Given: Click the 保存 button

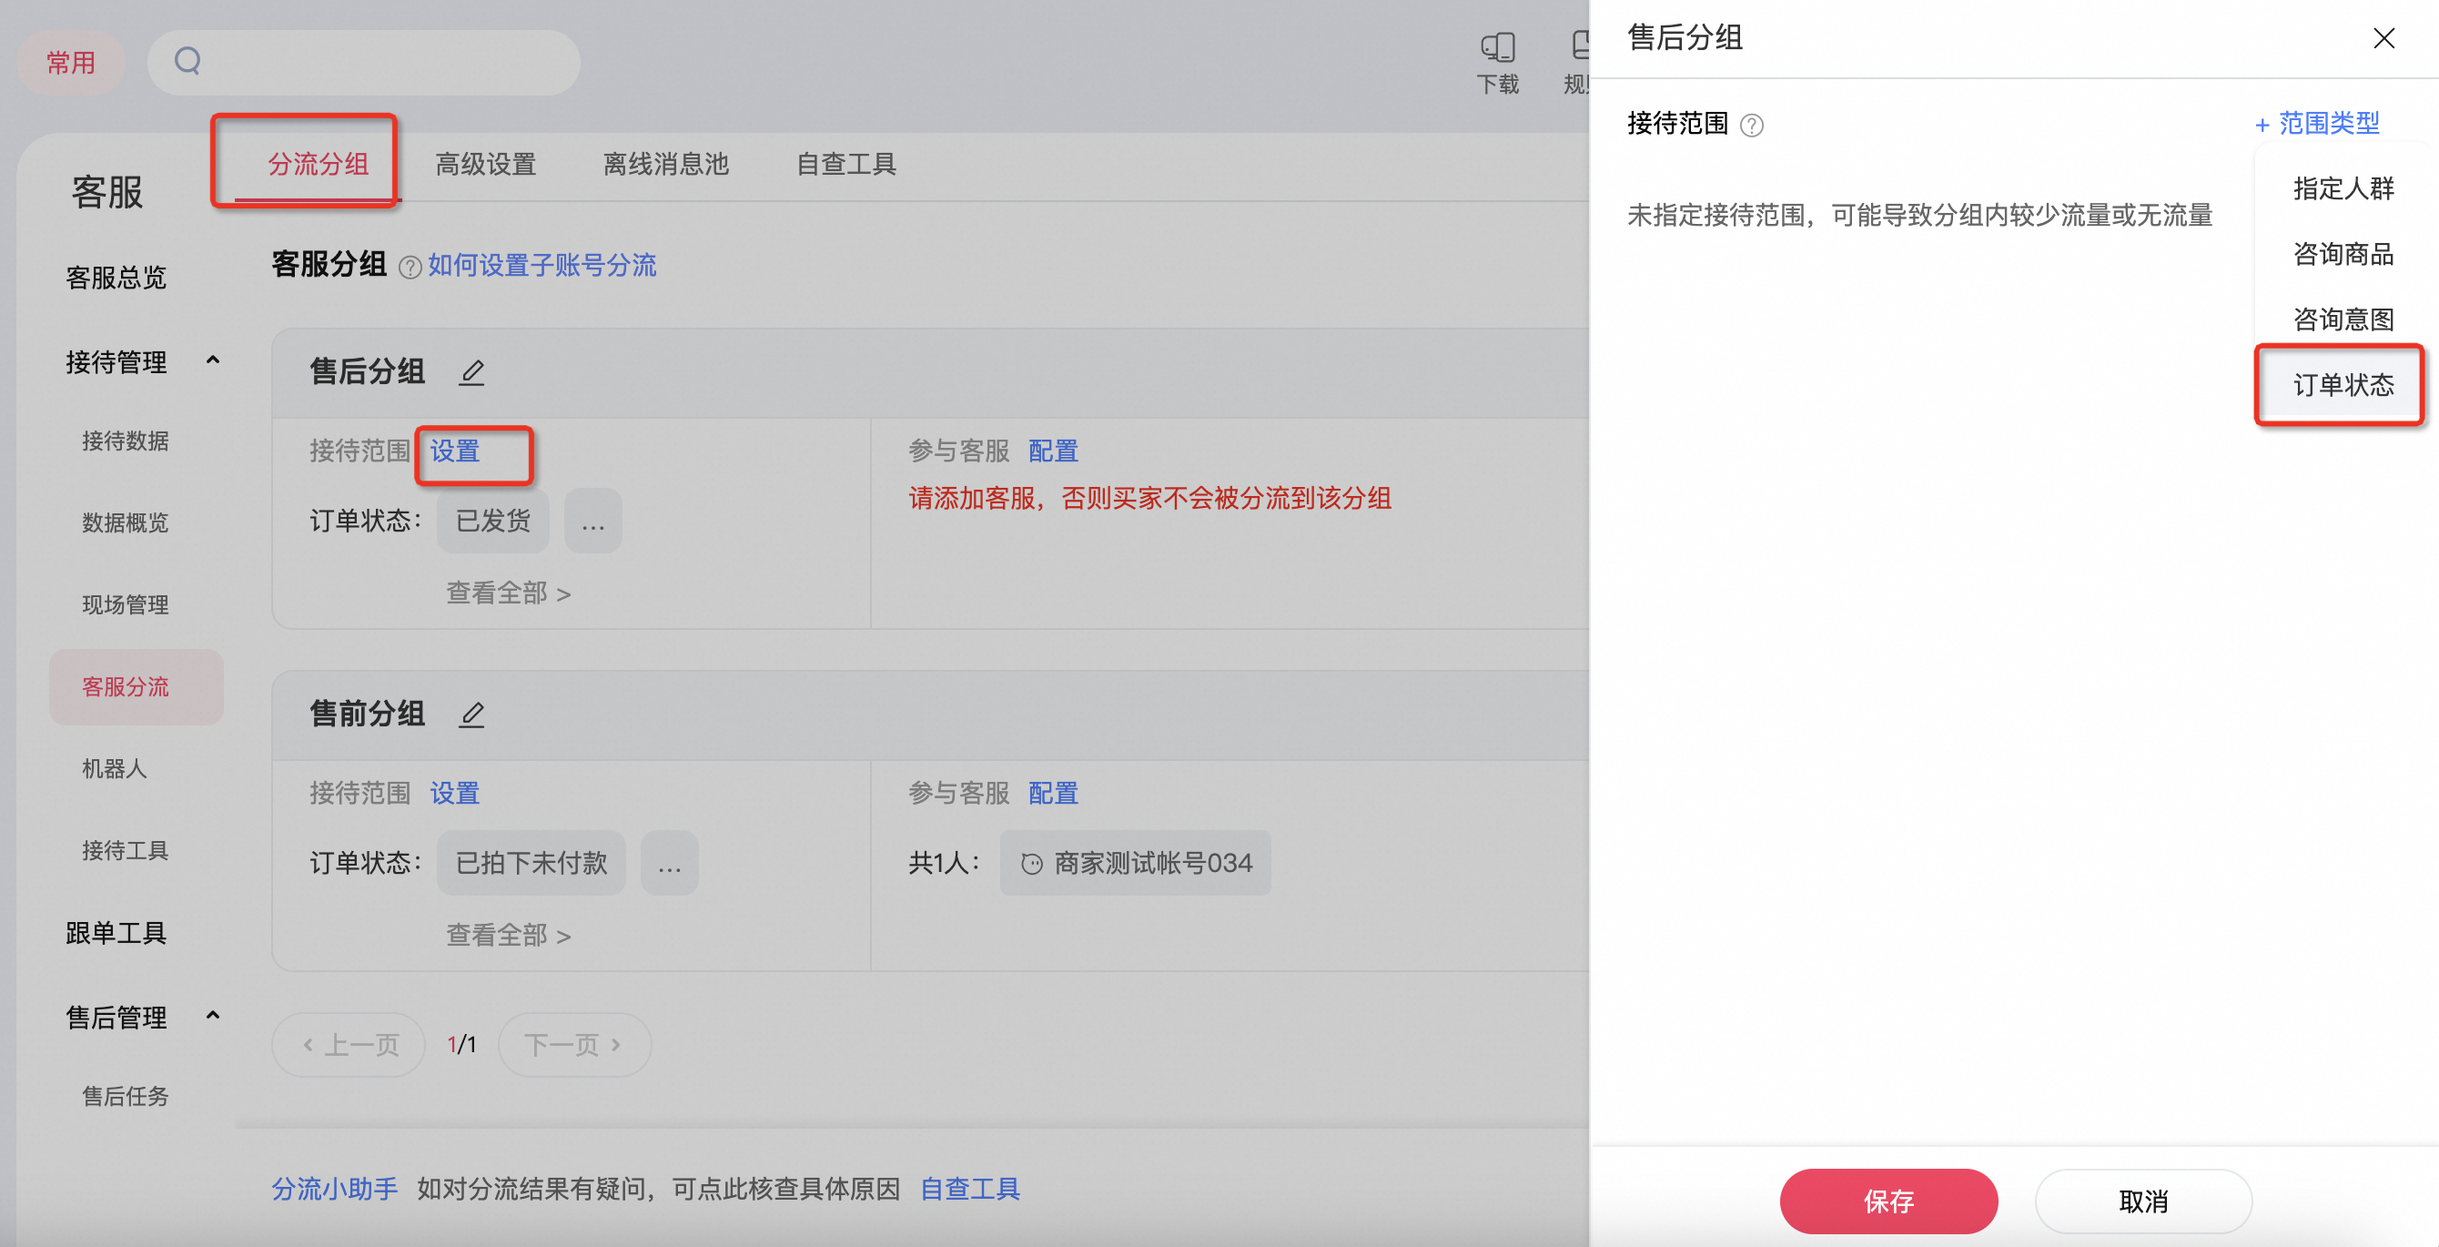Looking at the screenshot, I should 1888,1201.
